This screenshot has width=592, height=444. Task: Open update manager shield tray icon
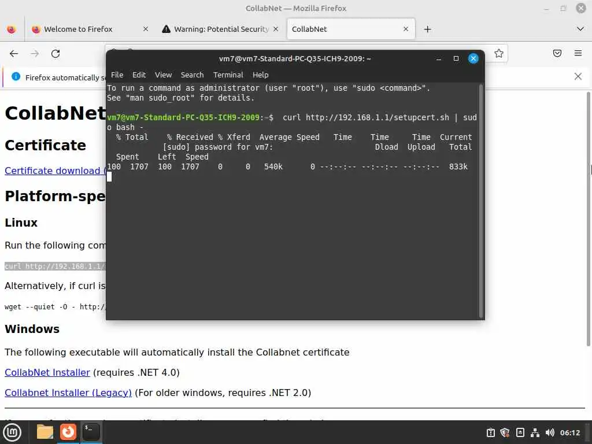505,432
